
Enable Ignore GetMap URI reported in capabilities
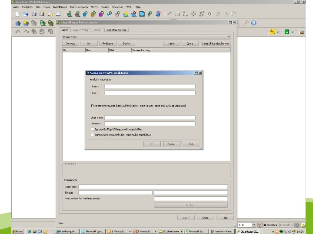[x=93, y=129]
